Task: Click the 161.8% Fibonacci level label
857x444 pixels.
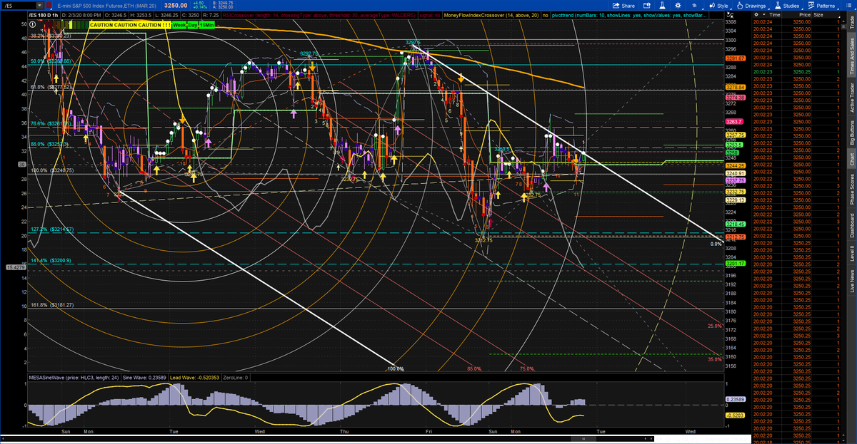Action: 52,305
